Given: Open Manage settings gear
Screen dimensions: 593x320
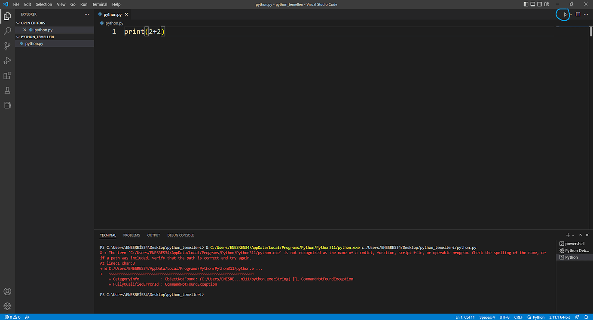Looking at the screenshot, I should pyautogui.click(x=7, y=306).
